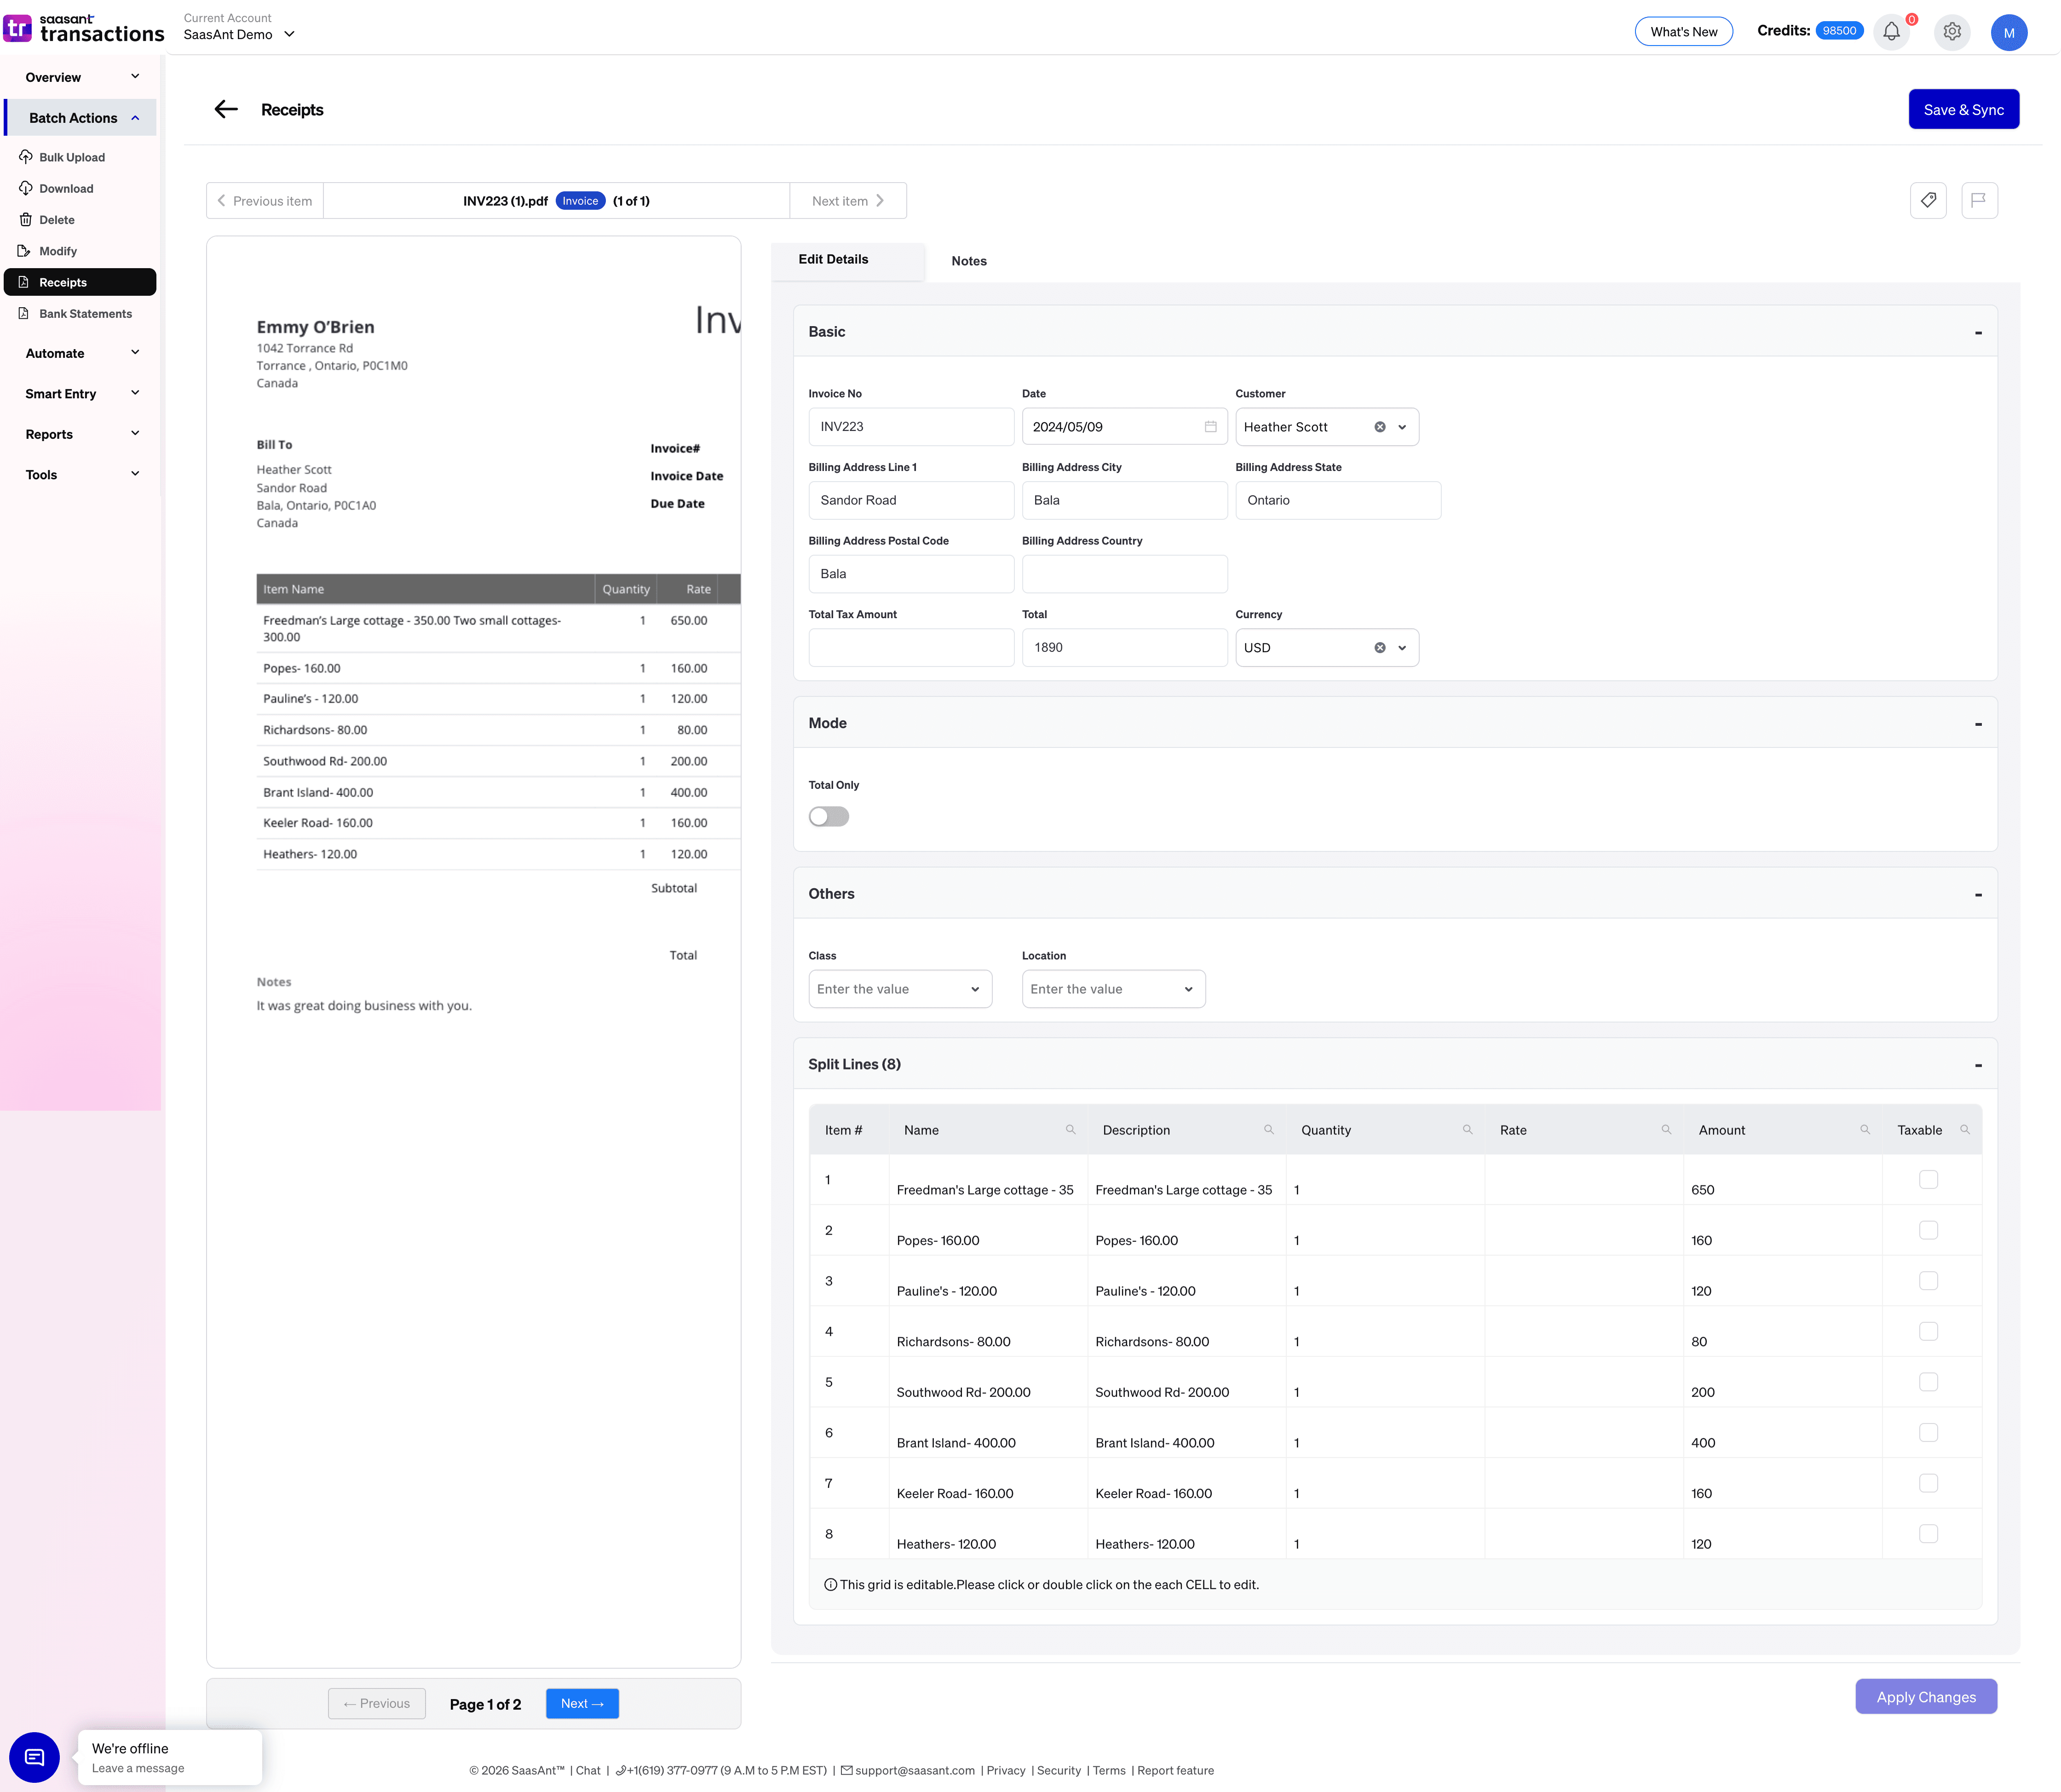This screenshot has height=1792, width=2061.
Task: Open the tag icon on the receipt toolbar
Action: (1928, 200)
